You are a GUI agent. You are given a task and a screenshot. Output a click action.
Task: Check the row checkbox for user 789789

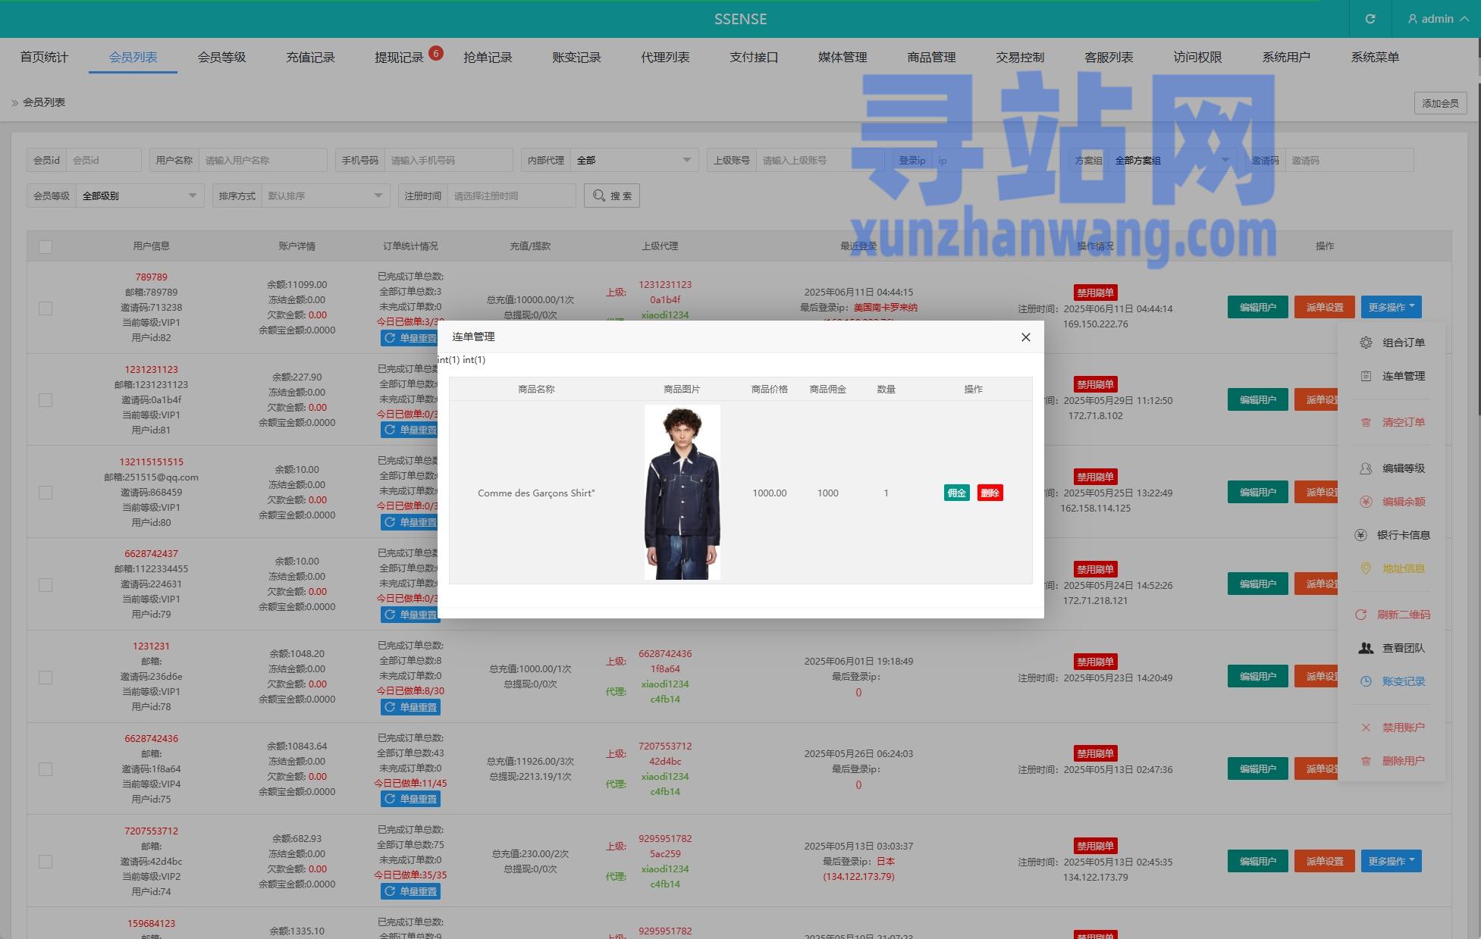[x=45, y=308]
